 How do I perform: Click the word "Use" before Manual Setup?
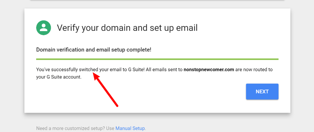111,128
